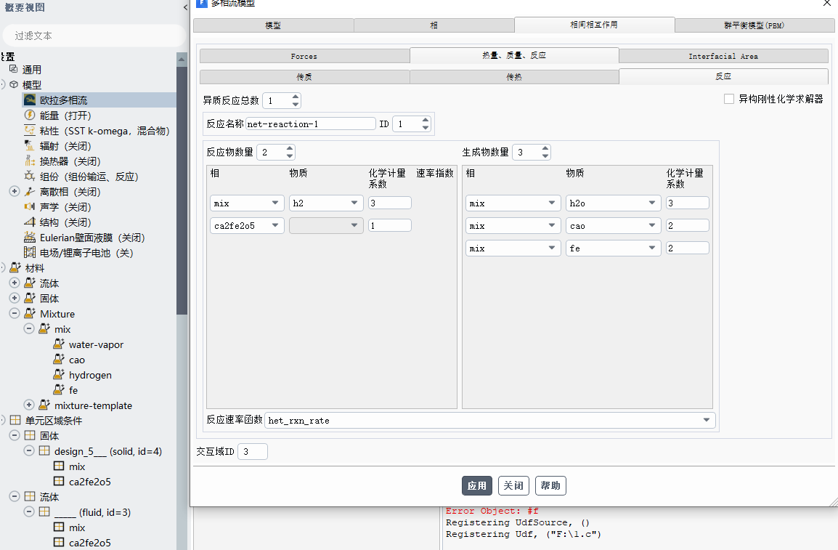The width and height of the screenshot is (838, 550).
Task: Click the 能量 energy icon in tree
Action: pos(30,116)
